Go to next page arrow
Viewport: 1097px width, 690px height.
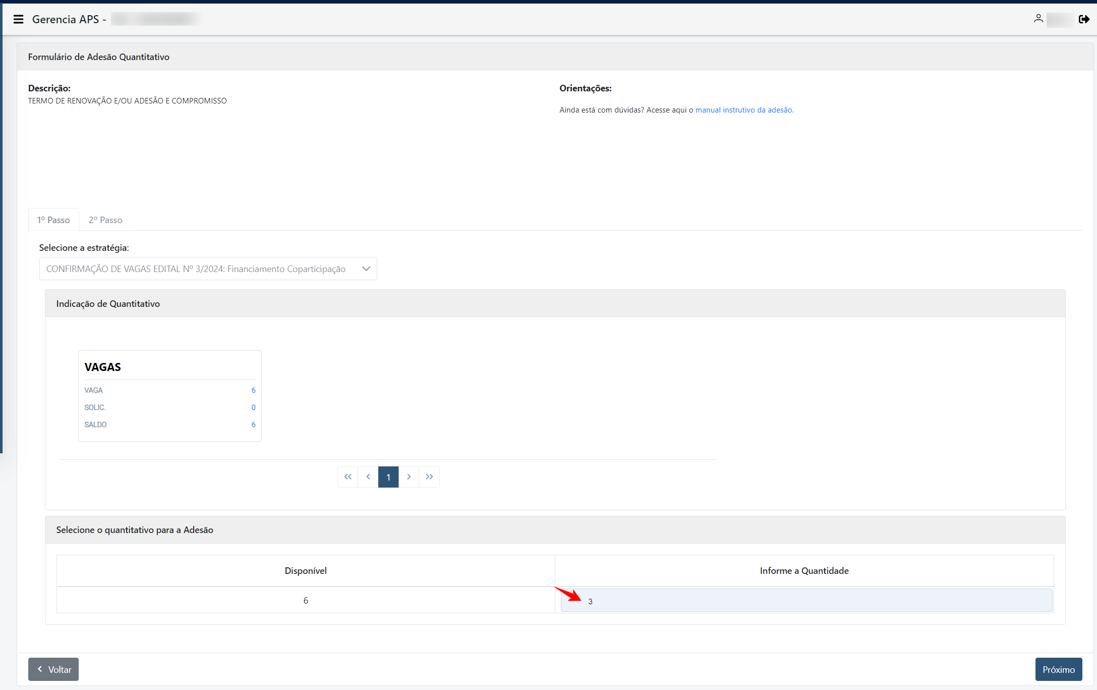click(409, 476)
